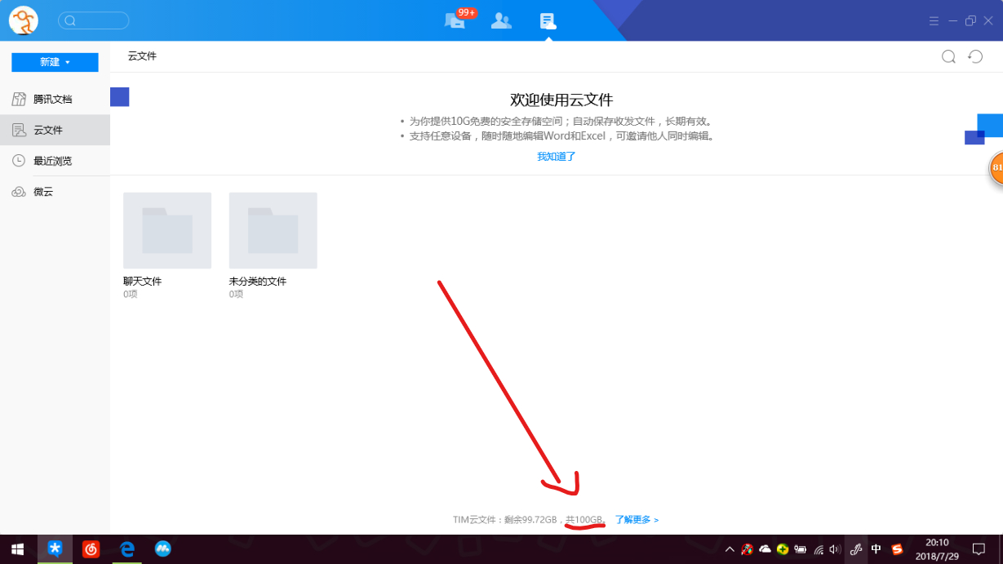The height and width of the screenshot is (564, 1003).
Task: Launch Microsoft Edge from taskbar
Action: 127,549
